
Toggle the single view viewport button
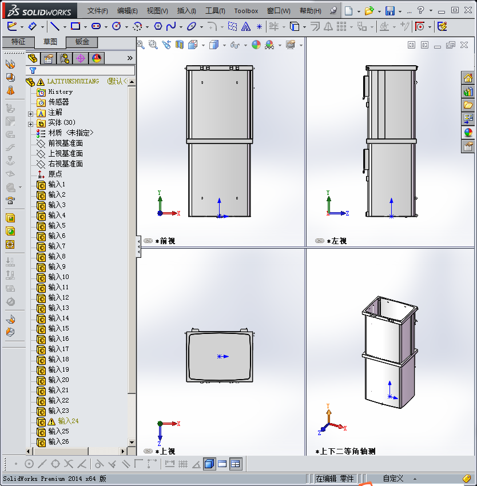pyautogui.click(x=209, y=464)
